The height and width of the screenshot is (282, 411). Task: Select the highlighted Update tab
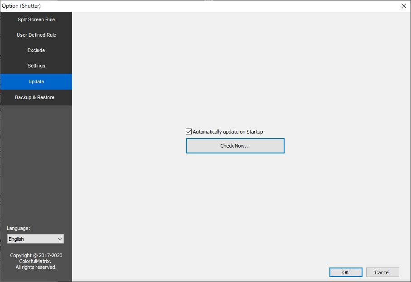tap(36, 81)
